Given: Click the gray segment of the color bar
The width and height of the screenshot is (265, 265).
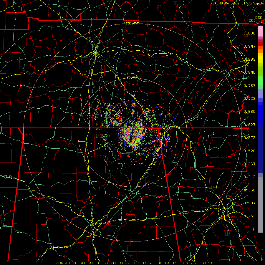Looking at the screenshot, I should pyautogui.click(x=260, y=205).
